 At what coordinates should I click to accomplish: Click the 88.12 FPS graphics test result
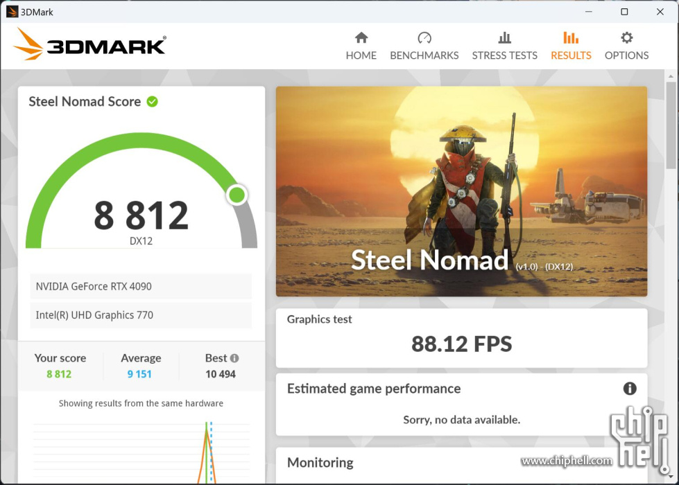click(x=462, y=344)
